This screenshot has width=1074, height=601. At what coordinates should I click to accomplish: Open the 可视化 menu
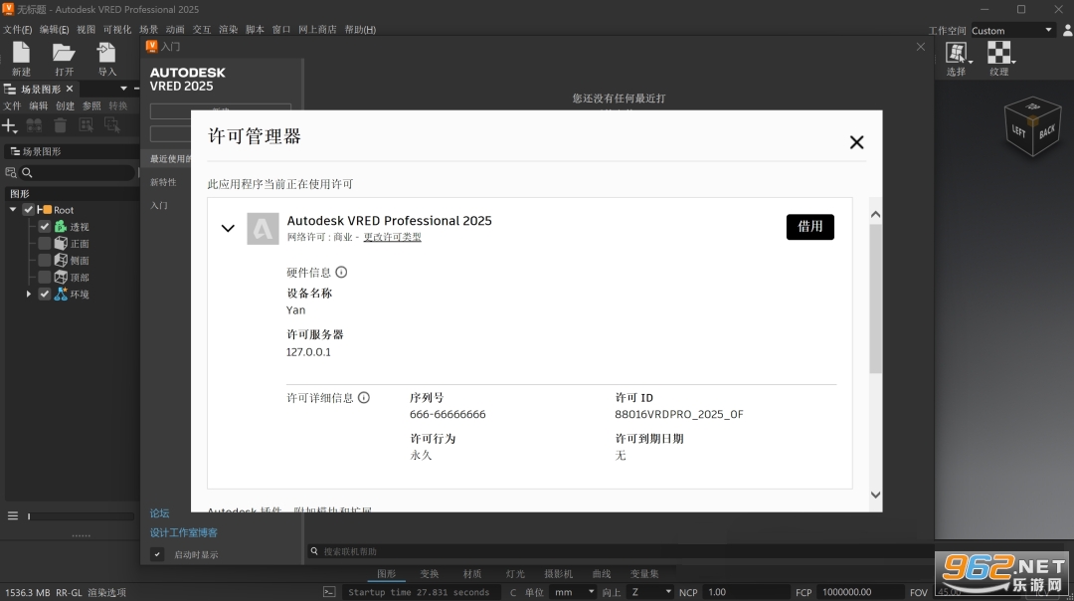pyautogui.click(x=117, y=30)
